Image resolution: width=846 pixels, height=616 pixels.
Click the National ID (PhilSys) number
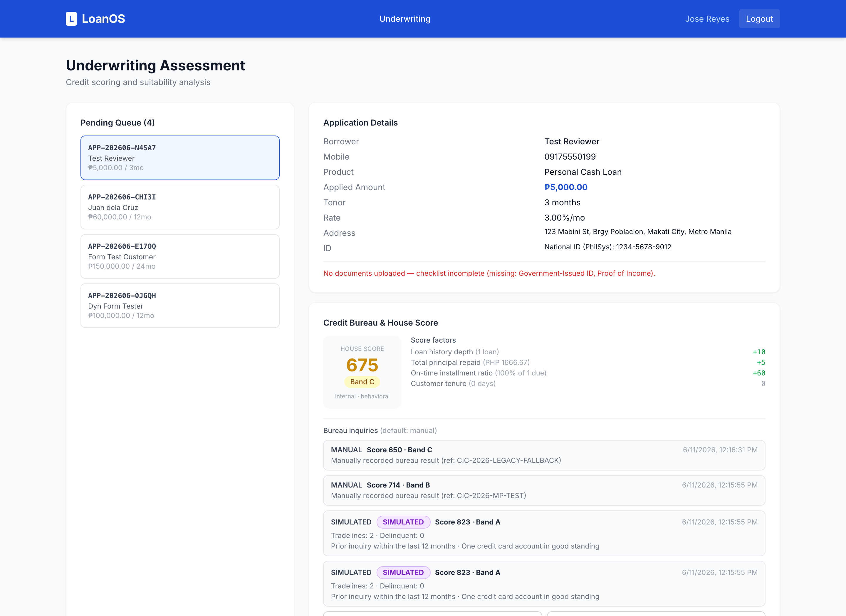pyautogui.click(x=607, y=247)
